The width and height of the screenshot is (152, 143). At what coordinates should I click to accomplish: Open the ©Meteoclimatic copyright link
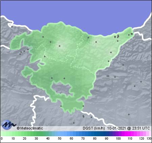(30, 128)
